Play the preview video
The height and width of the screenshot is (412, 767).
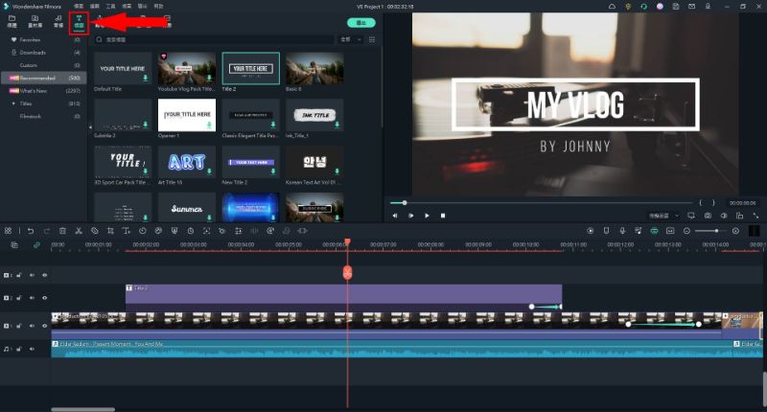(x=427, y=216)
